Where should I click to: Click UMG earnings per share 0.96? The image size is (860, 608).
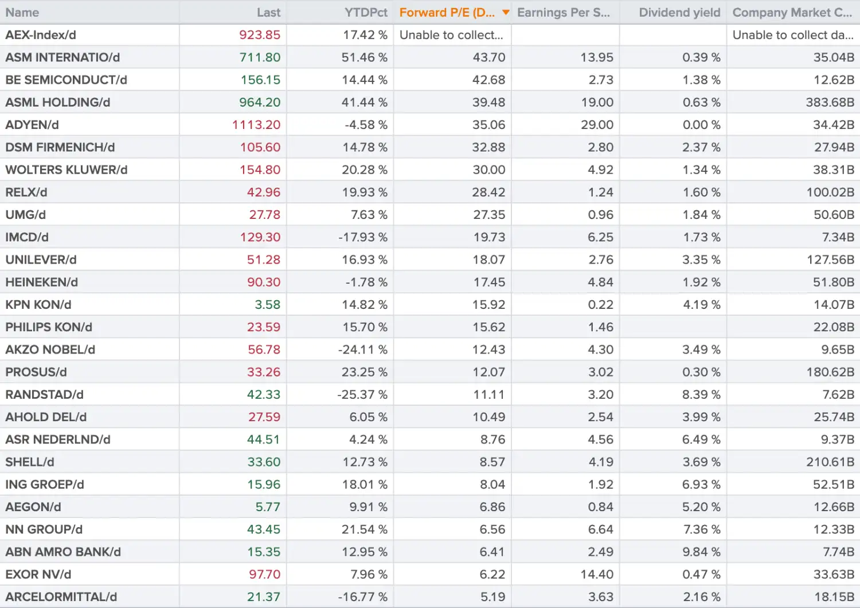pos(601,215)
